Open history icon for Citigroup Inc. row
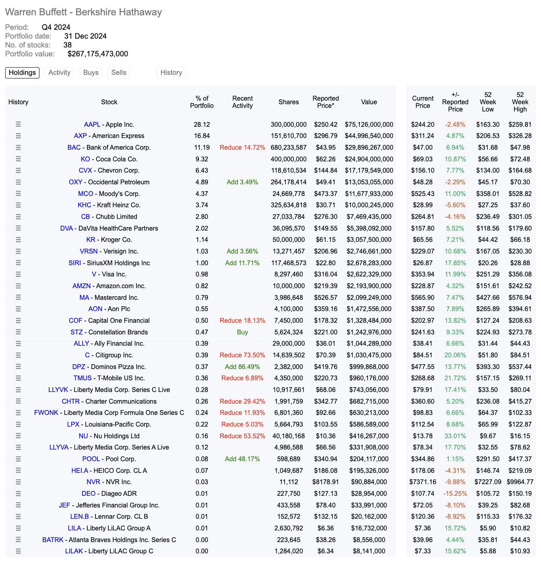 point(18,355)
